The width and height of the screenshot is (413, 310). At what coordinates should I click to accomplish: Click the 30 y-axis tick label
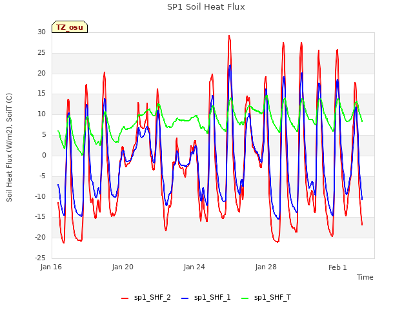click(x=41, y=32)
